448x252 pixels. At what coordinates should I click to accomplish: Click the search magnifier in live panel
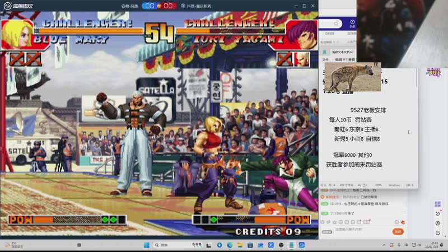tap(336, 24)
